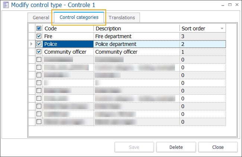
Task: Click the Delete button
Action: (176, 147)
